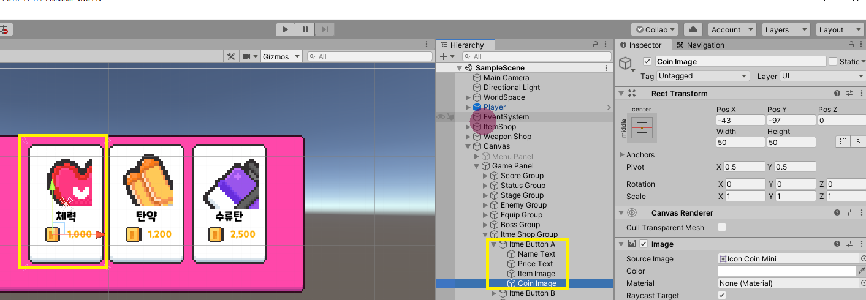
Task: Open the Layout dropdown
Action: (x=840, y=29)
